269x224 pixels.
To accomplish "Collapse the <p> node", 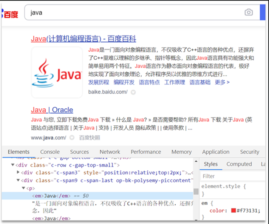I will [24, 188].
